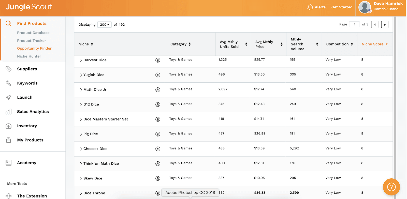The image size is (407, 199).
Task: Sort by Competition column header
Action: pyautogui.click(x=340, y=44)
